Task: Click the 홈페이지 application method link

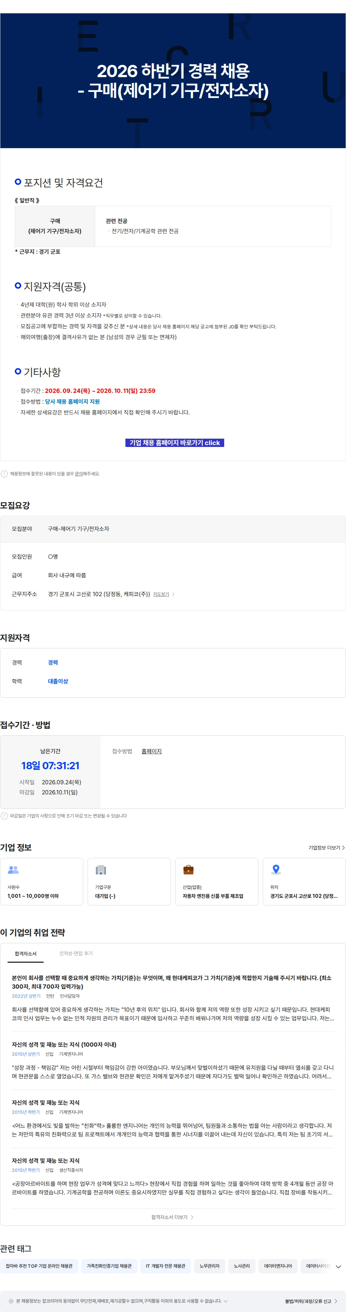Action: [x=151, y=751]
